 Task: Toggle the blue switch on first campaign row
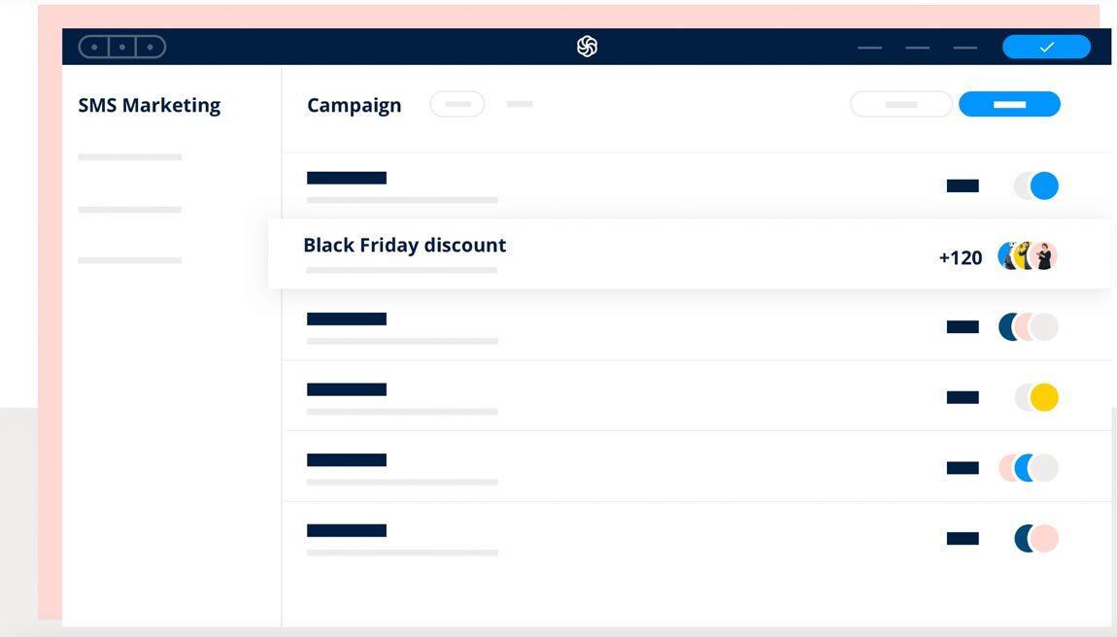(1036, 185)
